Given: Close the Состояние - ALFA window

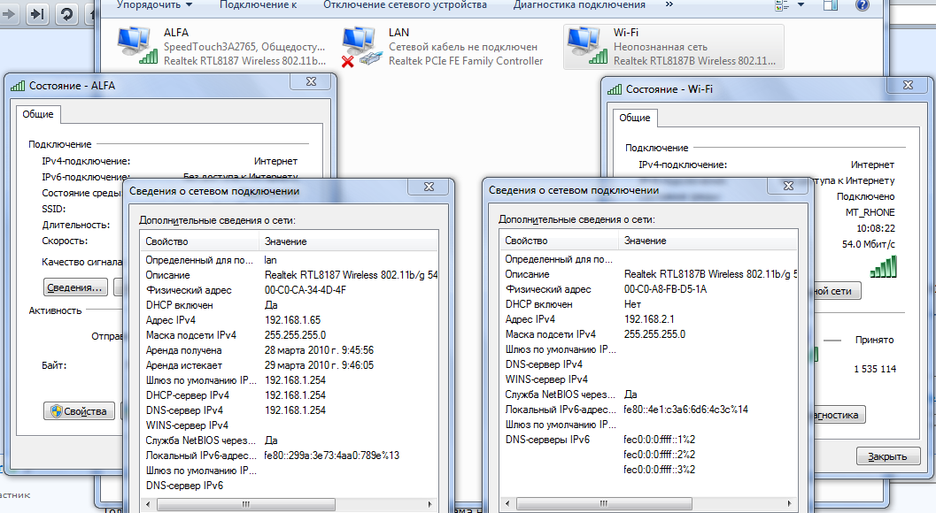Looking at the screenshot, I should [x=311, y=81].
